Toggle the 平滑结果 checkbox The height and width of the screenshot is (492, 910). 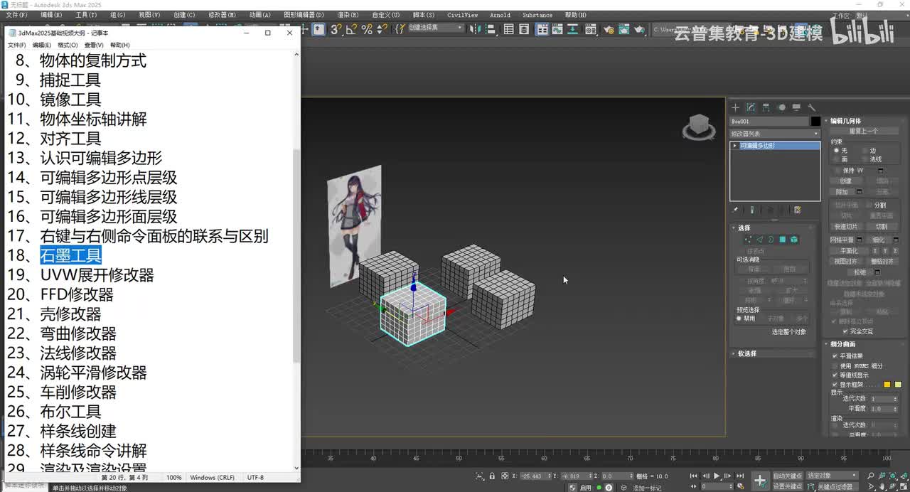point(835,356)
